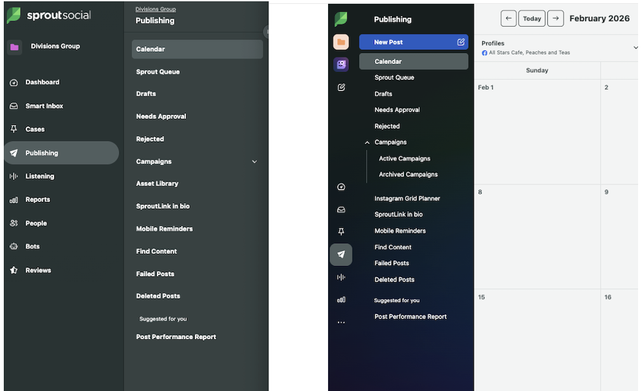Image resolution: width=642 pixels, height=391 pixels.
Task: Open the Smart Inbox envelope icon
Action: [342, 209]
